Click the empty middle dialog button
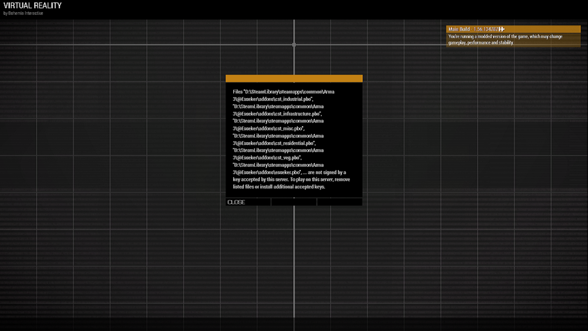This screenshot has height=331, width=588. click(294, 202)
